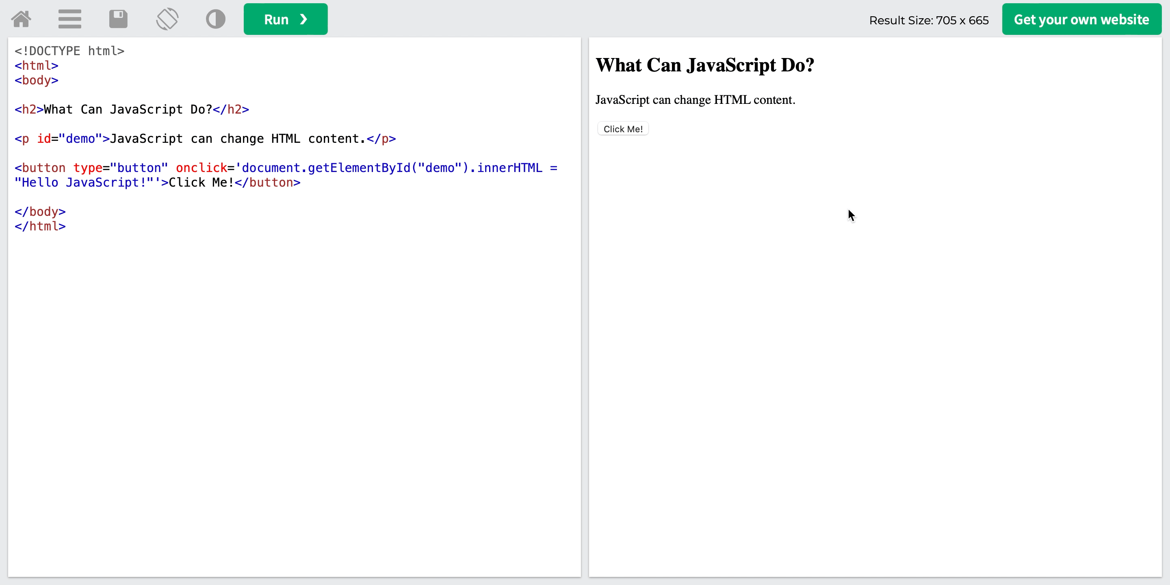1170x585 pixels.
Task: Click the rotate orientation icon
Action: (167, 19)
